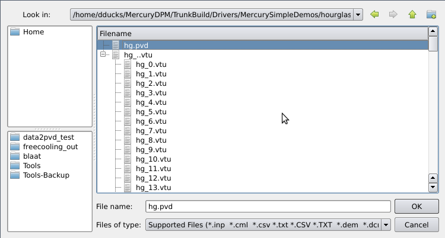445x238 pixels.
Task: Select hg_13.vtu in the file list
Action: click(x=153, y=188)
